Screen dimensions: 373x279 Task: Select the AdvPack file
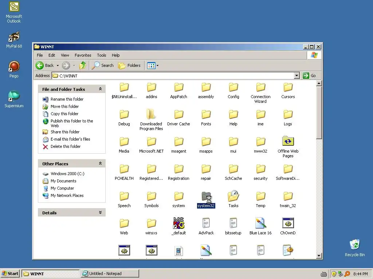tap(206, 226)
